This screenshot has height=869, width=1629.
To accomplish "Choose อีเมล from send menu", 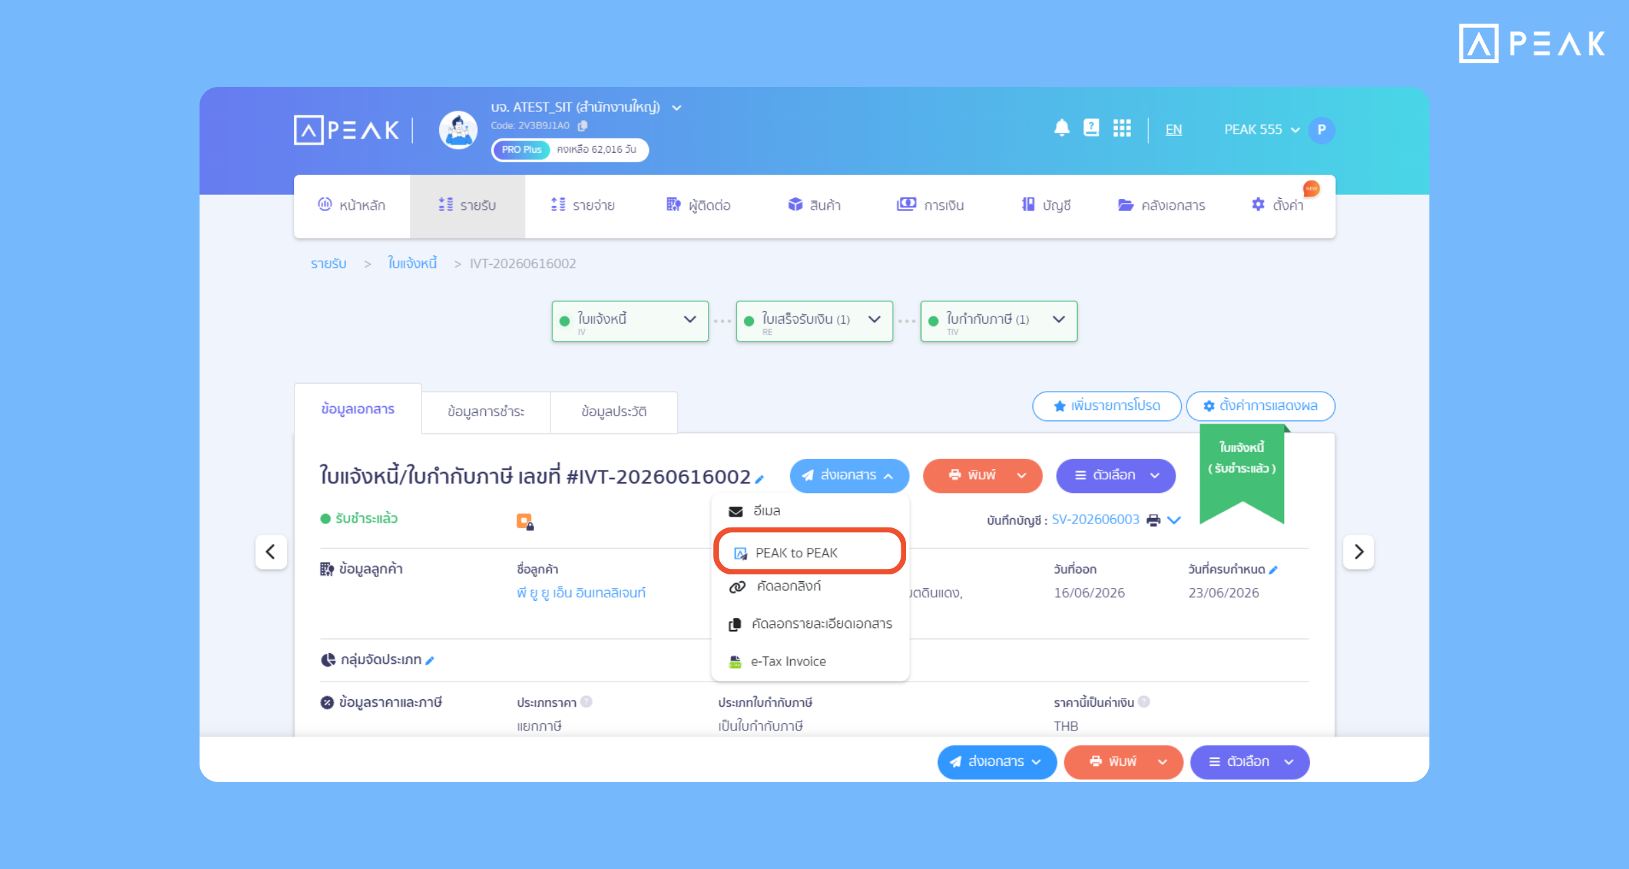I will 810,511.
